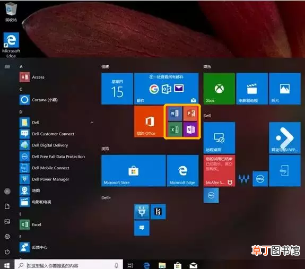Click the microphone icon in search box
This screenshot has width=305, height=269.
tap(116, 265)
